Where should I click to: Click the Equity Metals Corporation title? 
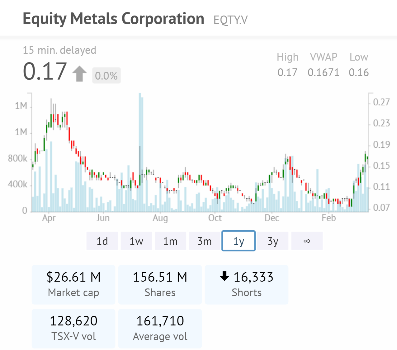tap(113, 19)
